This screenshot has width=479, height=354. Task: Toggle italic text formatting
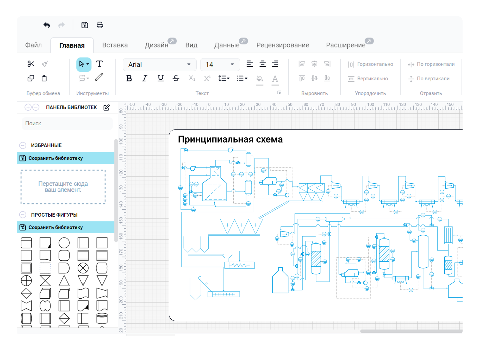pos(145,78)
